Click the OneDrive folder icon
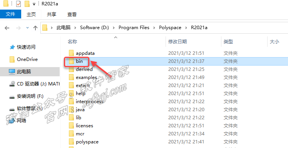Viewport: 288px width, 148px height. pyautogui.click(x=12, y=59)
